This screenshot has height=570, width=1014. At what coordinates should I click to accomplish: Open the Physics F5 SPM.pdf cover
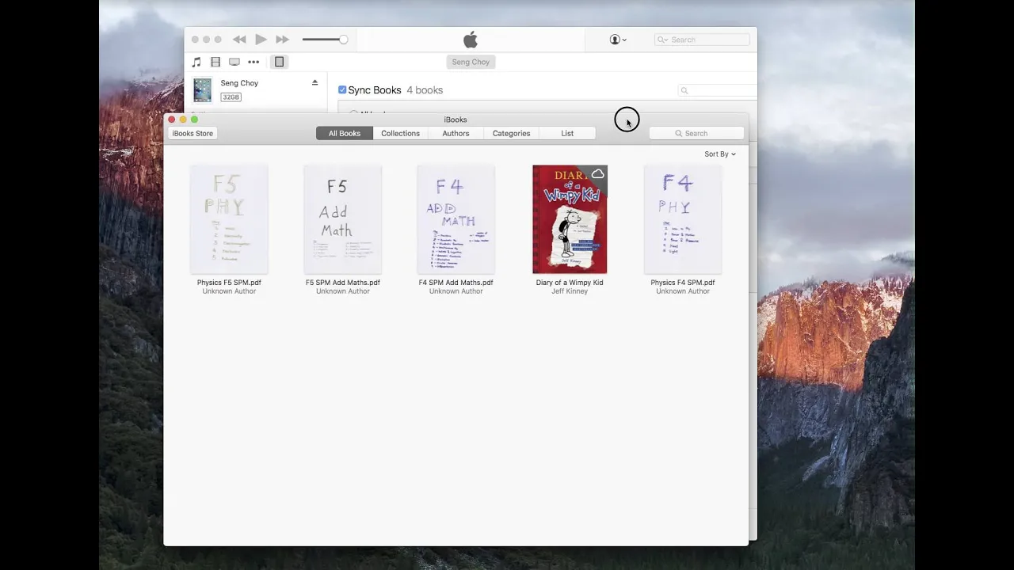pyautogui.click(x=229, y=219)
